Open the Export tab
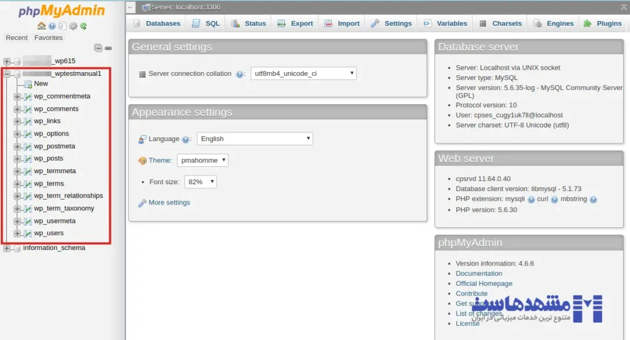This screenshot has height=340, width=630. (295, 23)
